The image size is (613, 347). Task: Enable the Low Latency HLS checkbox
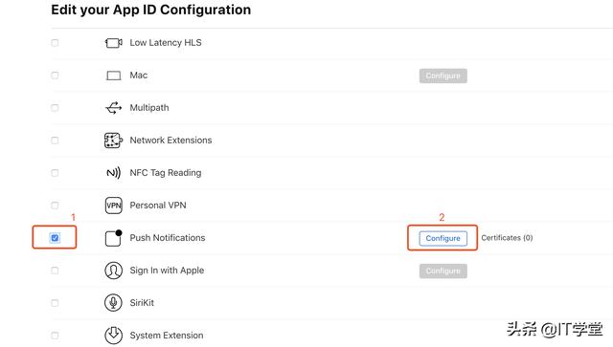click(x=55, y=43)
